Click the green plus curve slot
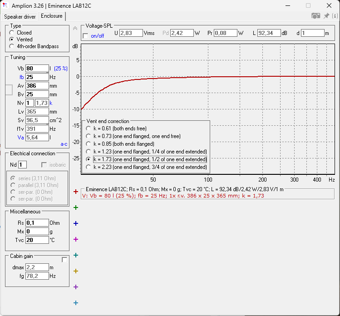Image resolution: width=340 pixels, height=316 pixels. click(x=76, y=207)
